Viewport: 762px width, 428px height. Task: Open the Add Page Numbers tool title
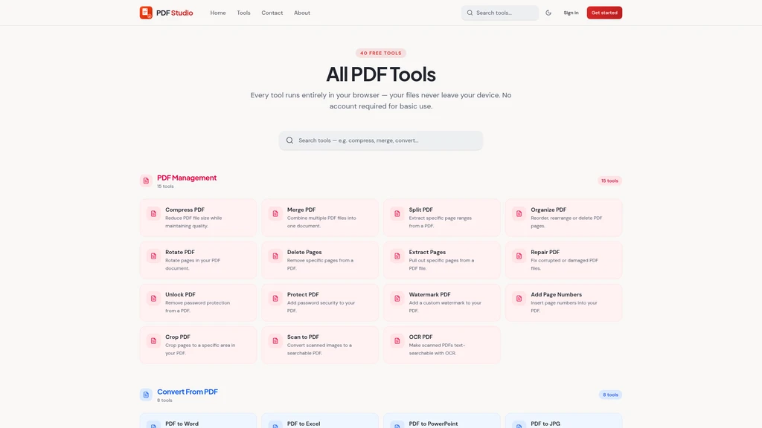pyautogui.click(x=556, y=294)
